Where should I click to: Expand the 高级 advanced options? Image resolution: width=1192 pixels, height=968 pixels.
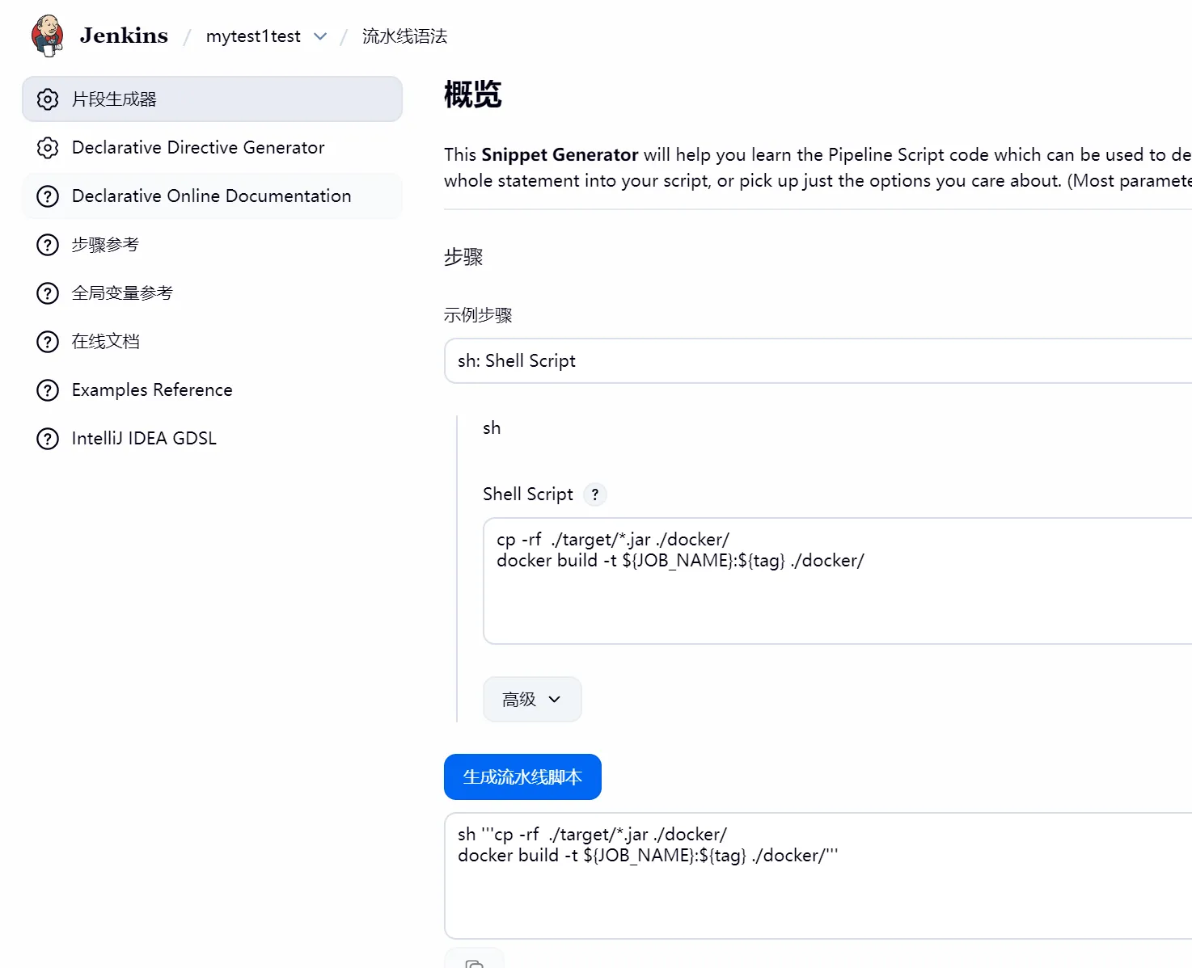(531, 699)
